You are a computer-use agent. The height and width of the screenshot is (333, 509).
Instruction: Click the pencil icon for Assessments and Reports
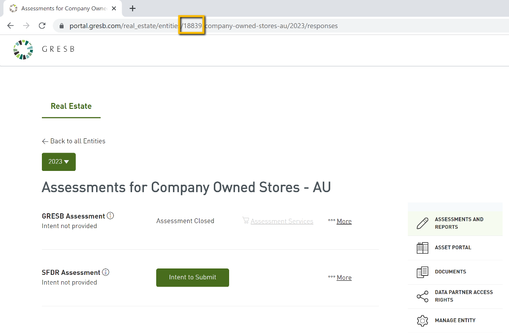(422, 223)
